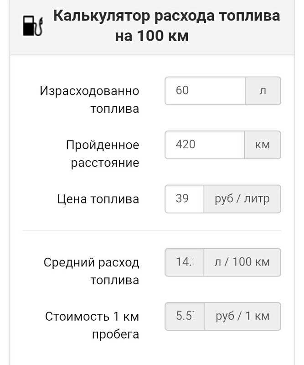Click the 'руб / 1 км' unit label
Screen dimensions: 304x365
pos(242,316)
